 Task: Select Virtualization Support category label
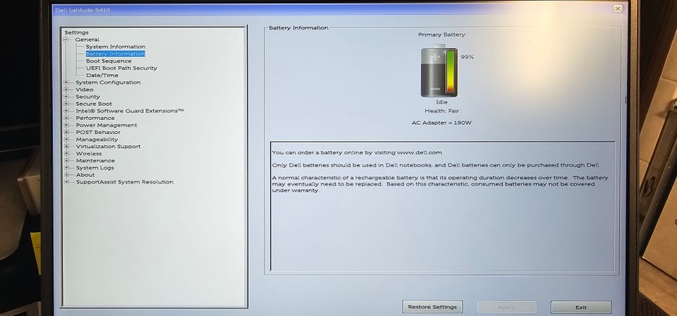pyautogui.click(x=108, y=146)
